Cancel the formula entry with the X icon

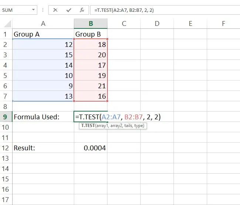tap(55, 10)
